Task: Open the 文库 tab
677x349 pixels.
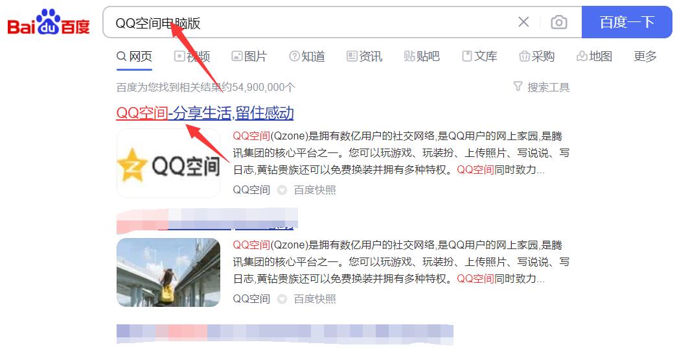Action: (479, 56)
